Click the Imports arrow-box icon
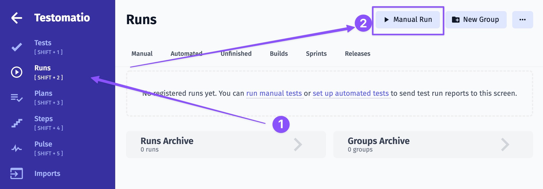This screenshot has height=189, width=543. click(17, 173)
